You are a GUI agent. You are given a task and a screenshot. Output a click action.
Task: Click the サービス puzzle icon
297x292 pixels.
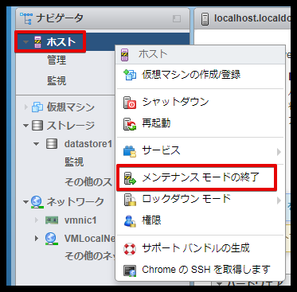click(130, 152)
